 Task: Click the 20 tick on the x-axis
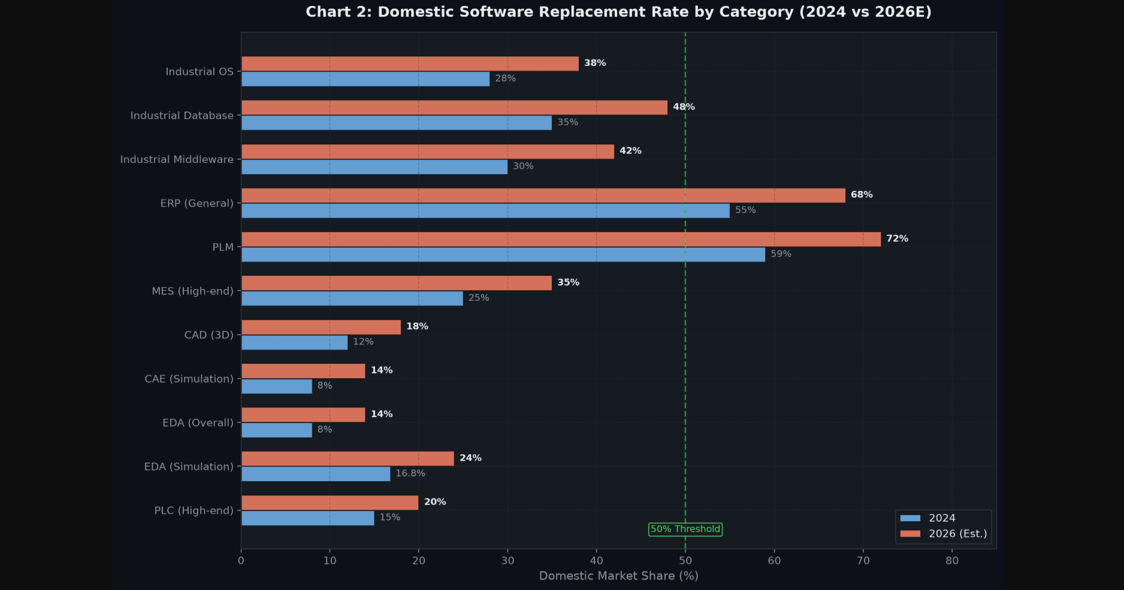click(x=419, y=561)
